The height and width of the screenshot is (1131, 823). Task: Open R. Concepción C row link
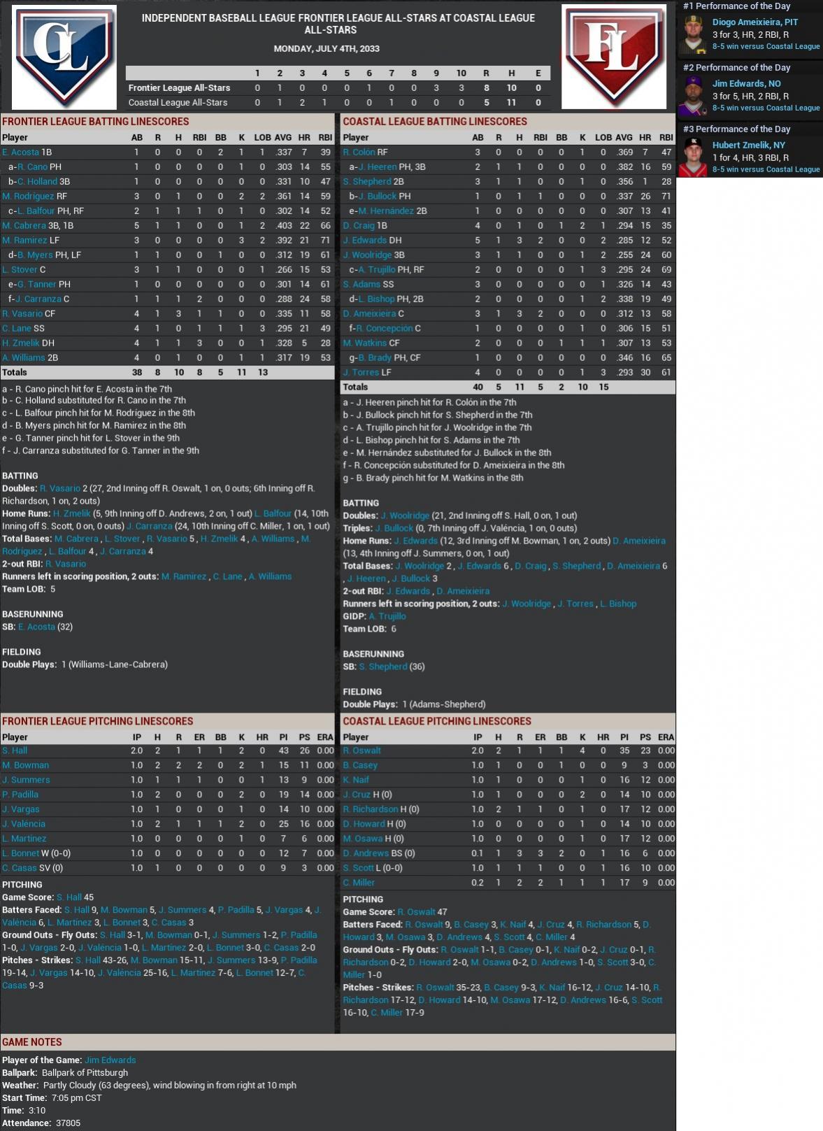click(x=384, y=328)
